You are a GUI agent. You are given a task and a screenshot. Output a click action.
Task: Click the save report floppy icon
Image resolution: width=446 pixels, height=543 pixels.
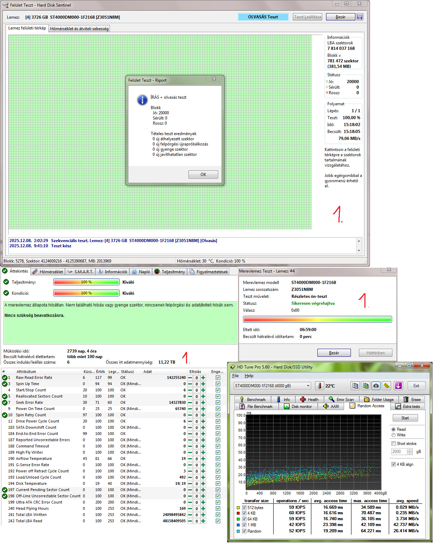pos(360,17)
